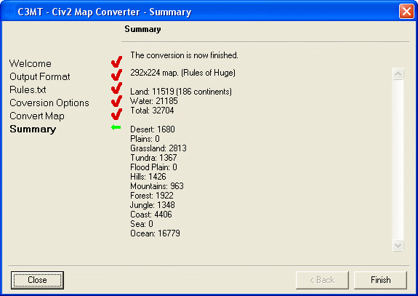Click the red checkmark beside Output Format
The image size is (418, 296).
116,75
